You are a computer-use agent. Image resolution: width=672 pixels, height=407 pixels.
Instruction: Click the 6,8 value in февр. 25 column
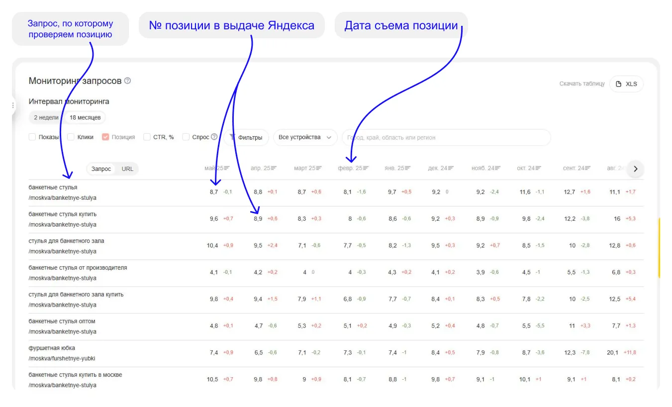tap(347, 299)
